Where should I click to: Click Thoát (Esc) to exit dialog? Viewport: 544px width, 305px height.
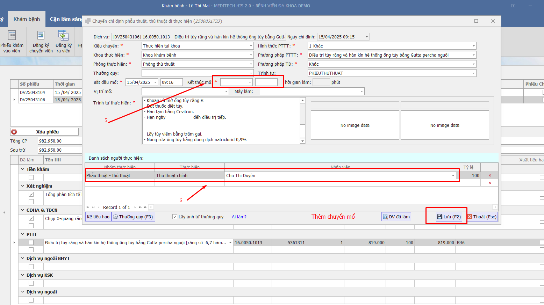pyautogui.click(x=482, y=217)
